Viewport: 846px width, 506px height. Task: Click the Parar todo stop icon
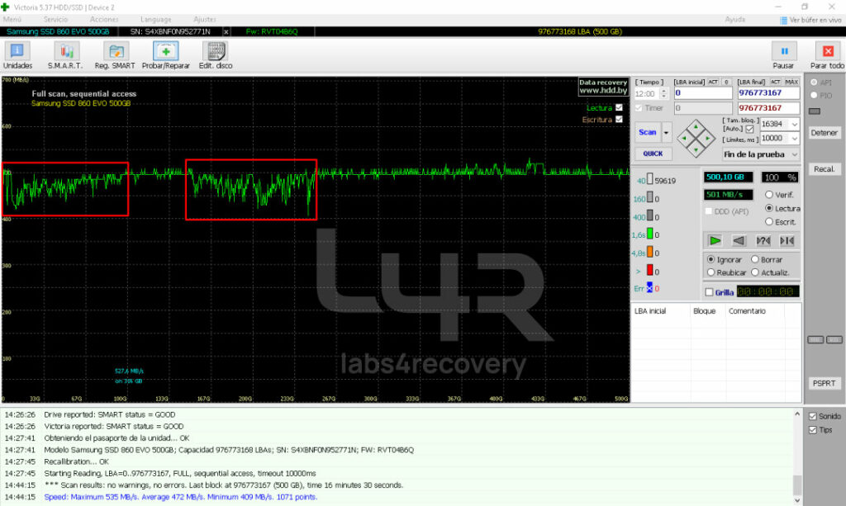(828, 51)
